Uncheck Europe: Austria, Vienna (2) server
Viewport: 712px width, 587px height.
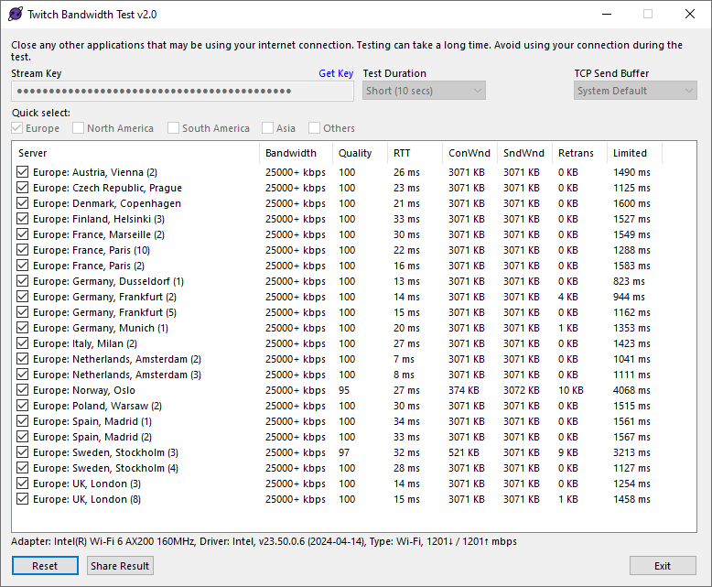(22, 172)
